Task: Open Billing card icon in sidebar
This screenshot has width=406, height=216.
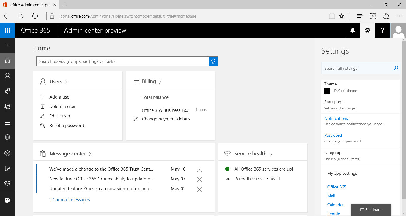Action: [7, 123]
